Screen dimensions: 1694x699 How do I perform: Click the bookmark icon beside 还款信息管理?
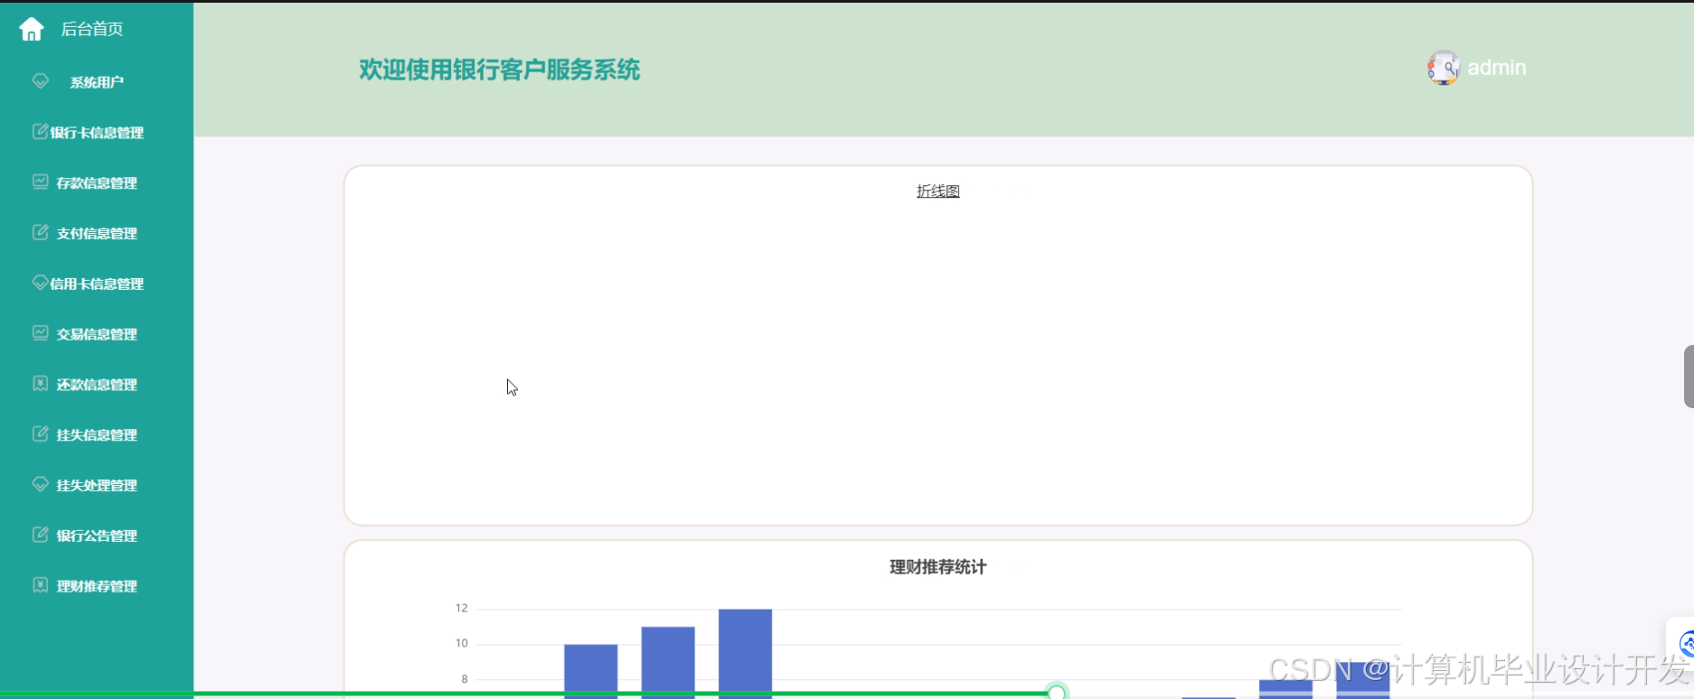[x=40, y=384]
